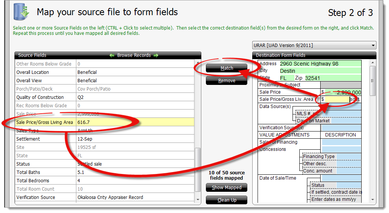Viewport: 389px width, 213px height.
Task: Select the Overall Location source field
Action: (x=46, y=72)
